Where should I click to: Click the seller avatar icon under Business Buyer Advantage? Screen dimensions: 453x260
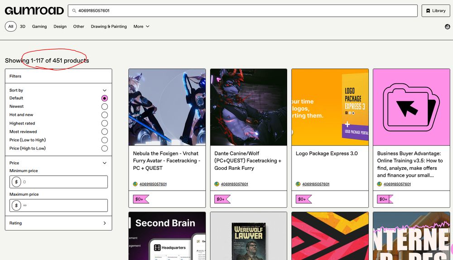click(379, 184)
